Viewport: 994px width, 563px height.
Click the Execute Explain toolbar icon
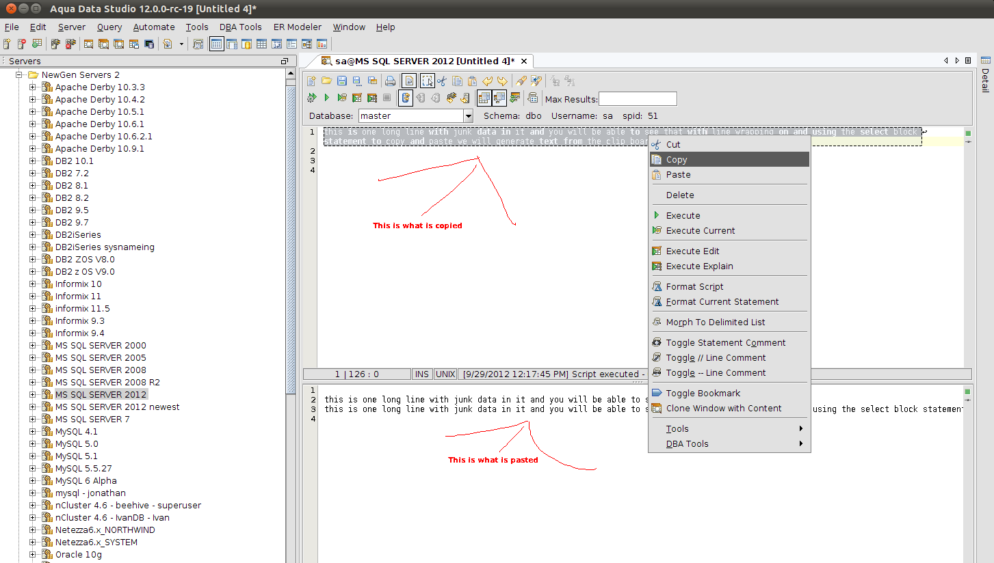pos(372,98)
